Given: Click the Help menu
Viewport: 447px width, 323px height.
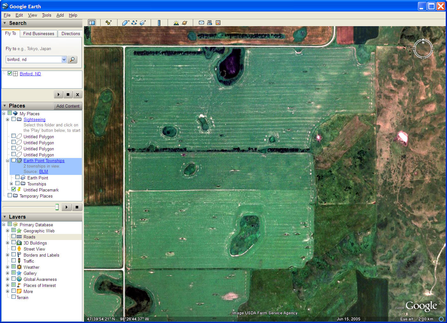Looking at the screenshot, I should [x=73, y=15].
